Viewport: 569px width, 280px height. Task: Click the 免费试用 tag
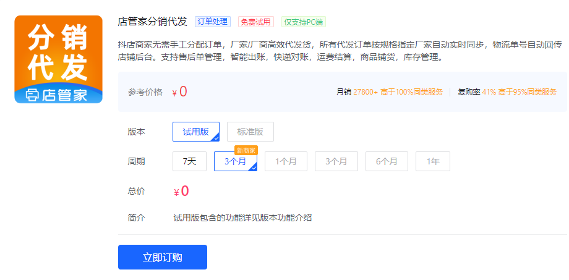pyautogui.click(x=255, y=22)
